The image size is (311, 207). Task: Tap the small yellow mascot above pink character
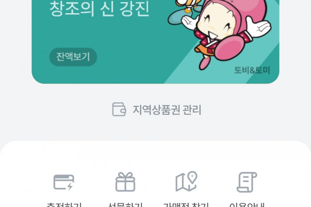[185, 5]
